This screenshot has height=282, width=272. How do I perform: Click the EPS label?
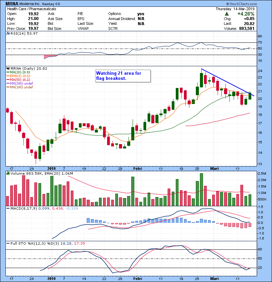[81, 19]
